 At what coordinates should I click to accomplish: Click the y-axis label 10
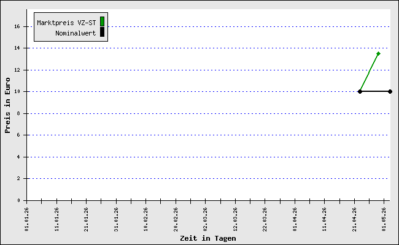(x=17, y=92)
